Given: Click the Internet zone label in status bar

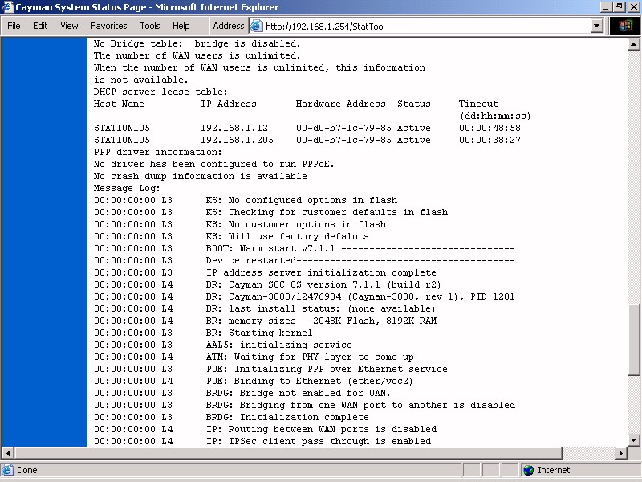Looking at the screenshot, I should click(x=554, y=470).
